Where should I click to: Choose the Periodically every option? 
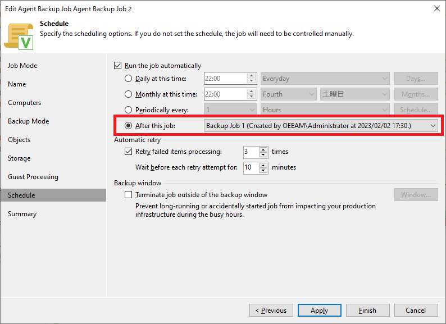[x=129, y=110]
